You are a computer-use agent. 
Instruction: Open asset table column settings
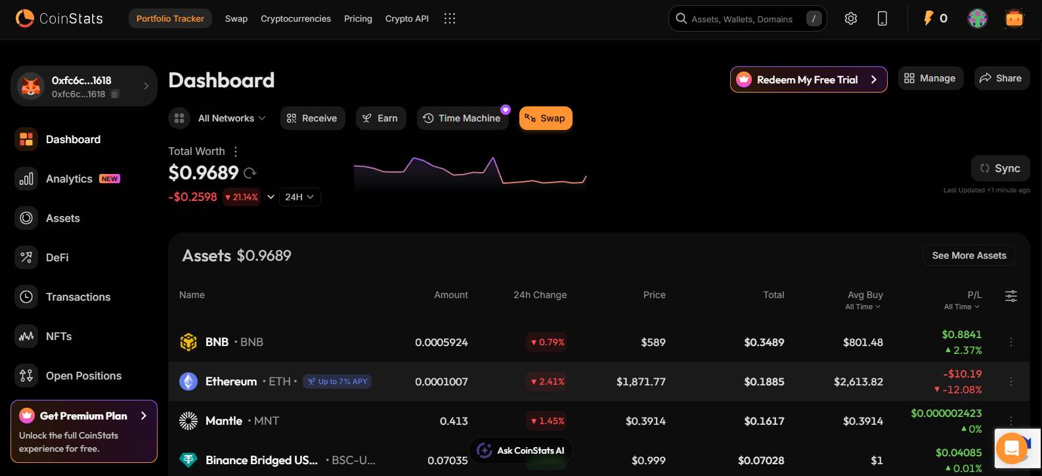(1011, 296)
